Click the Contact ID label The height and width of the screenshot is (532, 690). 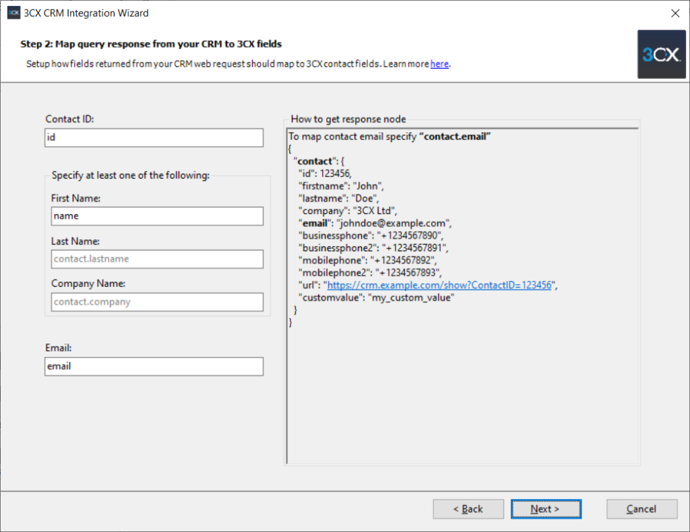69,119
